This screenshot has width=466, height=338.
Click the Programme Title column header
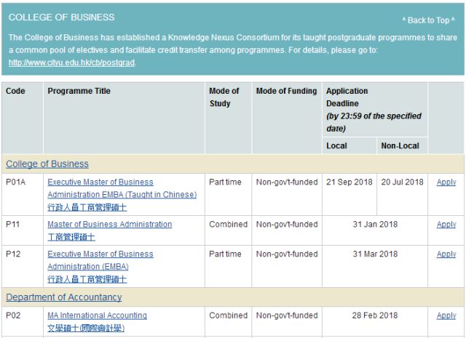(x=79, y=91)
